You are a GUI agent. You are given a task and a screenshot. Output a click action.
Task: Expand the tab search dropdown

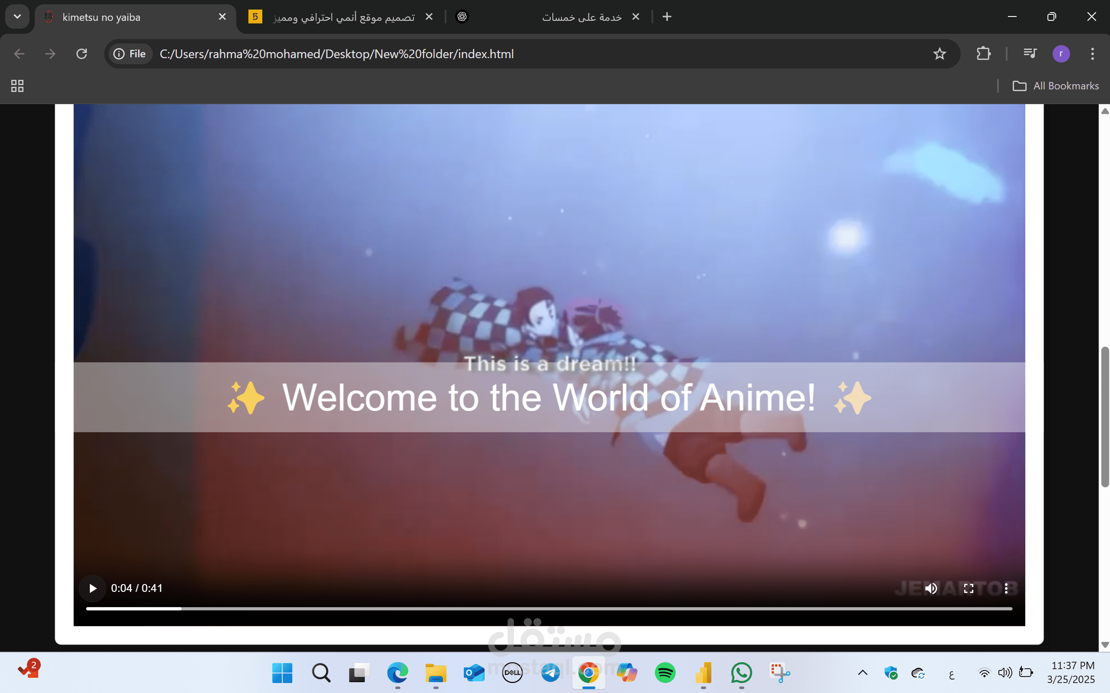coord(17,17)
